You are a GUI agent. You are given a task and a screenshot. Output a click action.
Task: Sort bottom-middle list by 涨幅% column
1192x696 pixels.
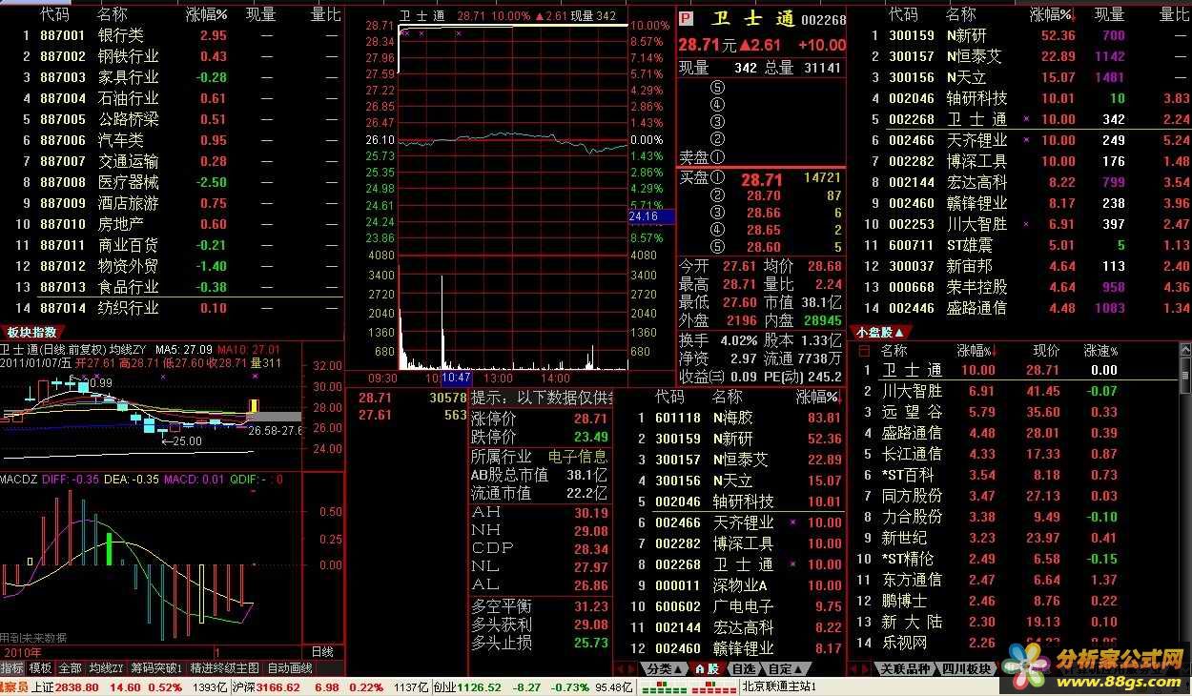point(819,396)
